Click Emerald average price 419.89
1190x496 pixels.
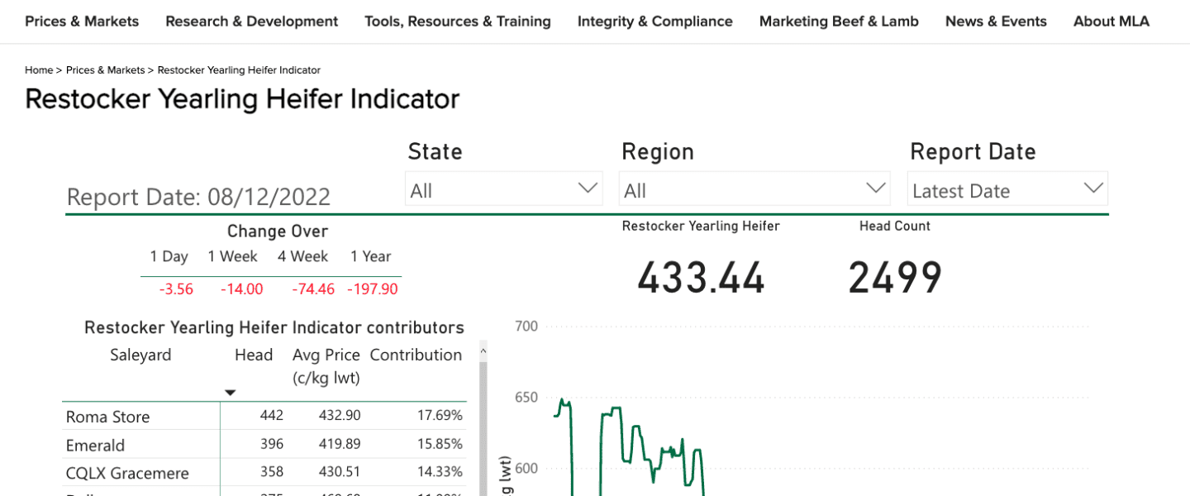coord(340,444)
